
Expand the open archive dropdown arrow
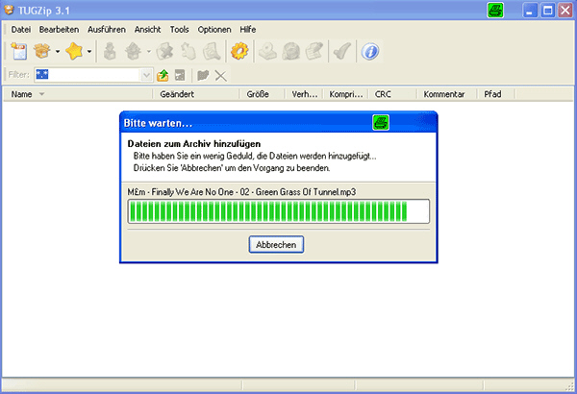pos(57,51)
